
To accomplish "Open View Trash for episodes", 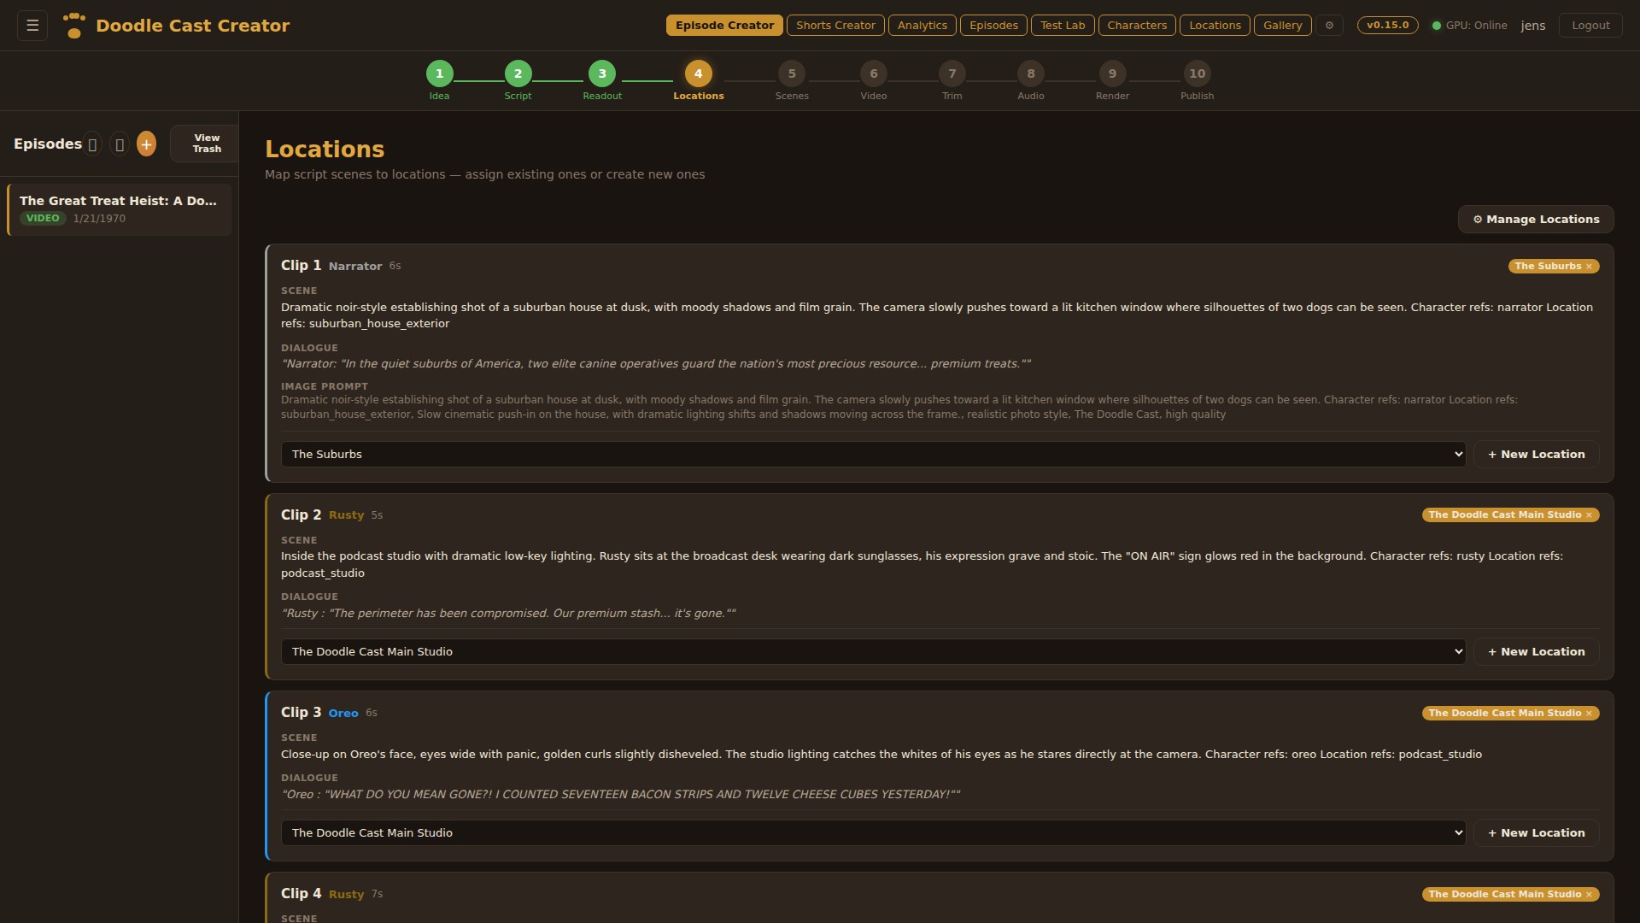I will point(205,143).
